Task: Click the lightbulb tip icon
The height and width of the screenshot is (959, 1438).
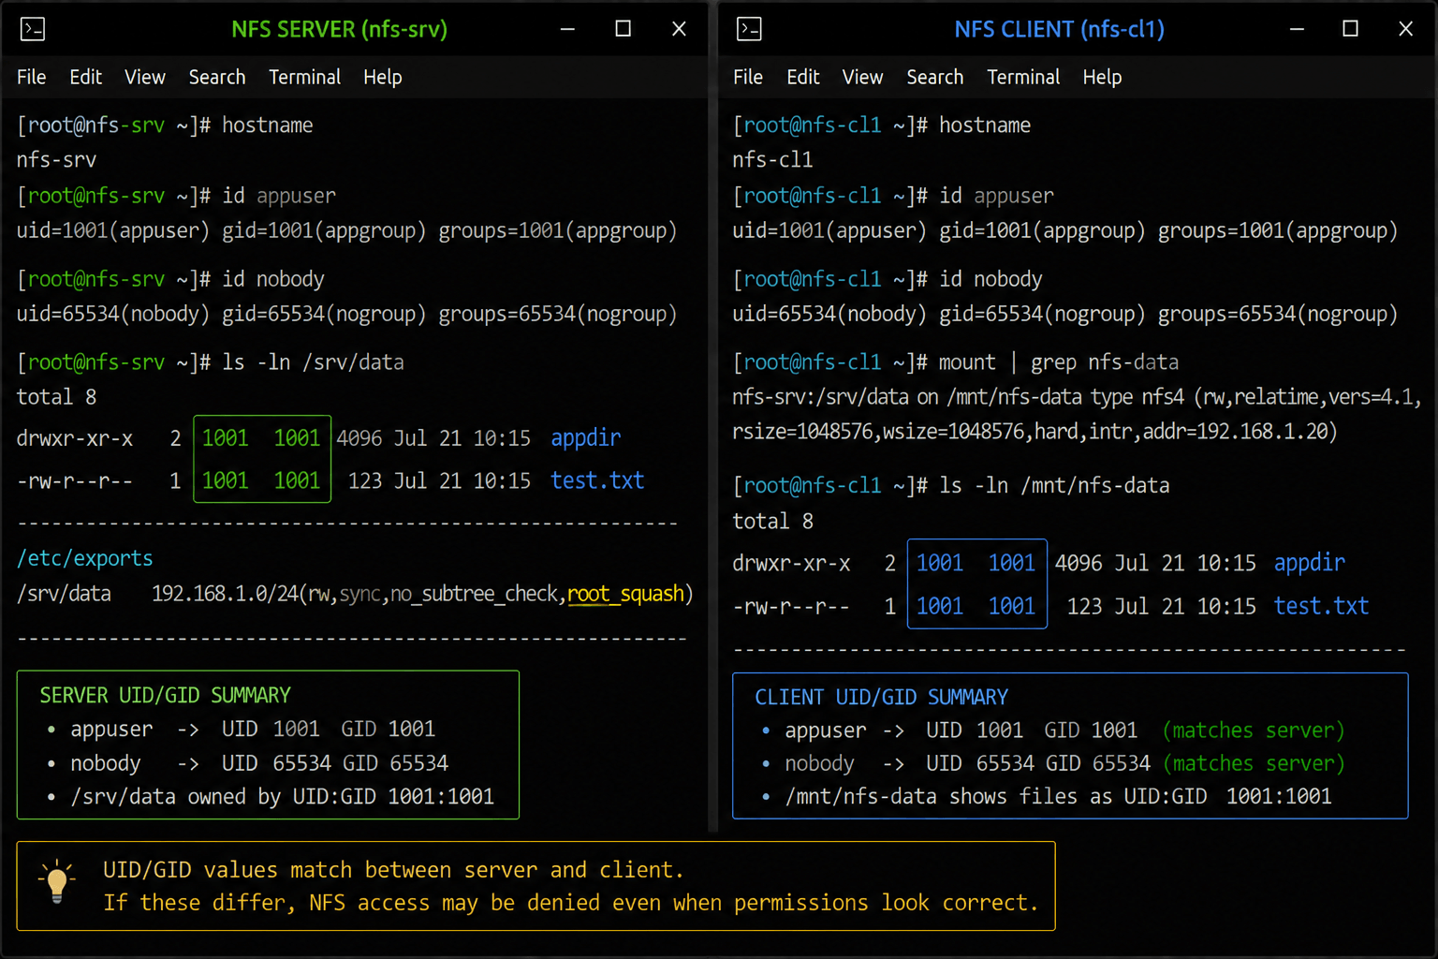Action: tap(57, 881)
